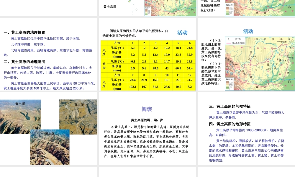Click the table cell showing 55.9

point(190,55)
